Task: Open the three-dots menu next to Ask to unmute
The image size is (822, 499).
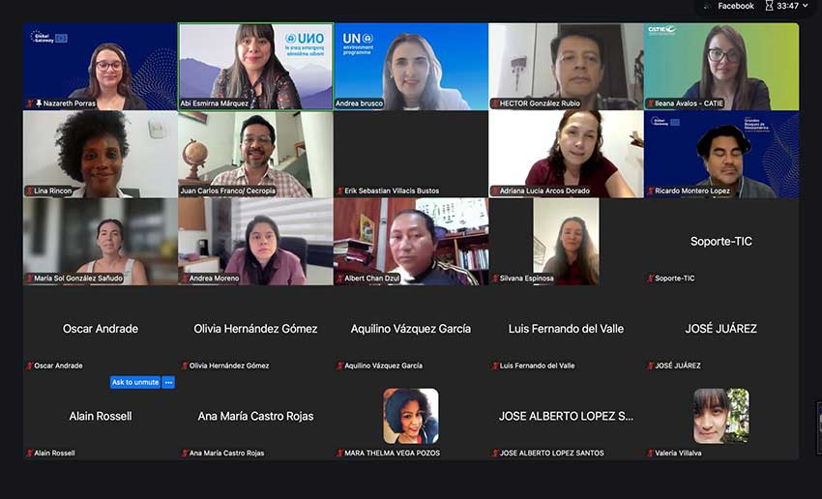Action: tap(168, 382)
